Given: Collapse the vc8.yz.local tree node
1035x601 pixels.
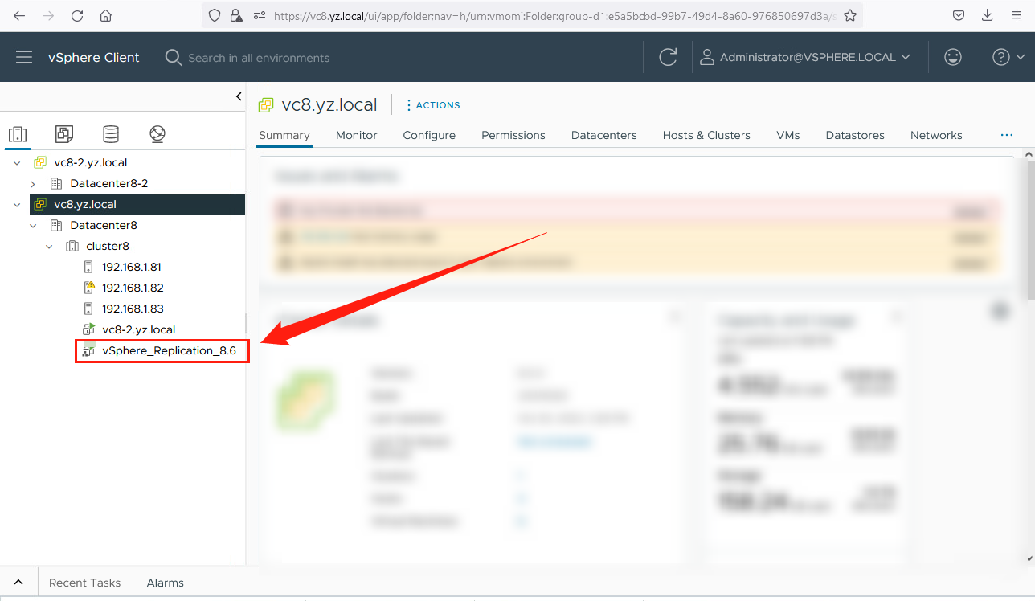Looking at the screenshot, I should pos(17,204).
